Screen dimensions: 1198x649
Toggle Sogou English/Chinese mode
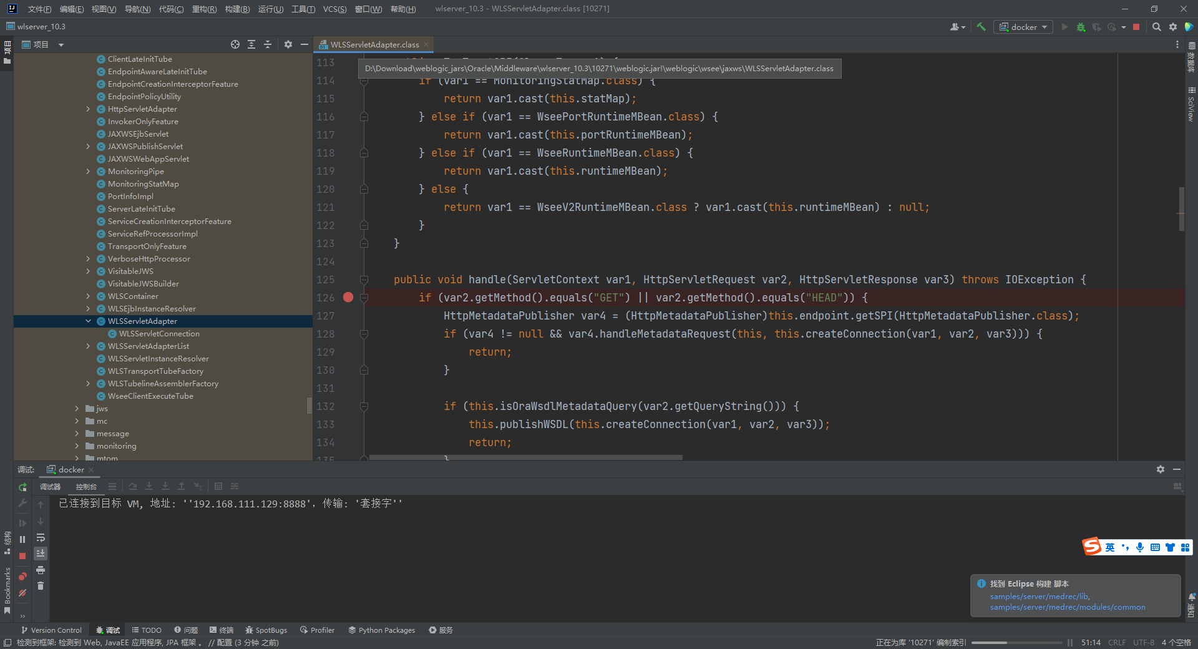(x=1110, y=547)
